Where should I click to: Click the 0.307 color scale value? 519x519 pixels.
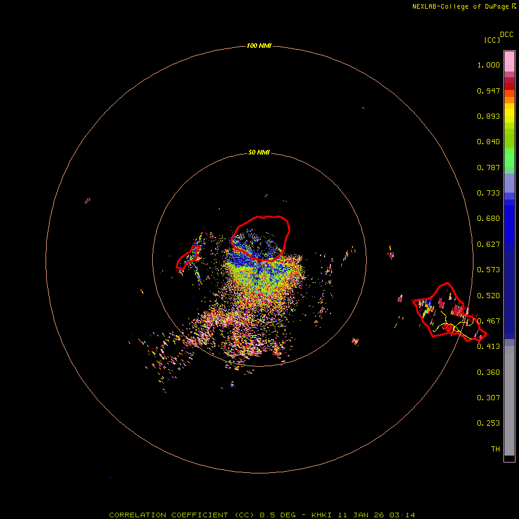[488, 397]
